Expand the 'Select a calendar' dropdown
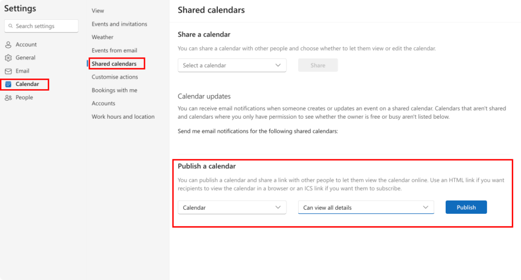Screen dimensions: 521x280 [232, 65]
